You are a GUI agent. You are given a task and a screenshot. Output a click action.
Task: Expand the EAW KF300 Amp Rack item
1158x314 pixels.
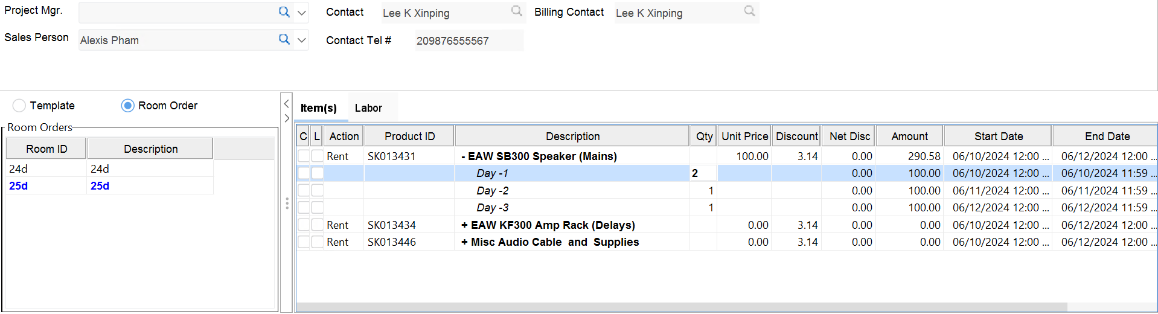[464, 225]
